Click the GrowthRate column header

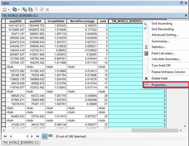point(56,21)
